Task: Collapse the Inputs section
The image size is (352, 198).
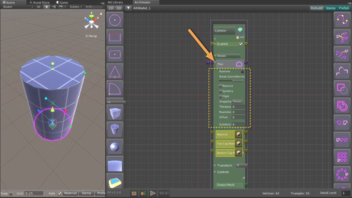Action: pos(215,56)
